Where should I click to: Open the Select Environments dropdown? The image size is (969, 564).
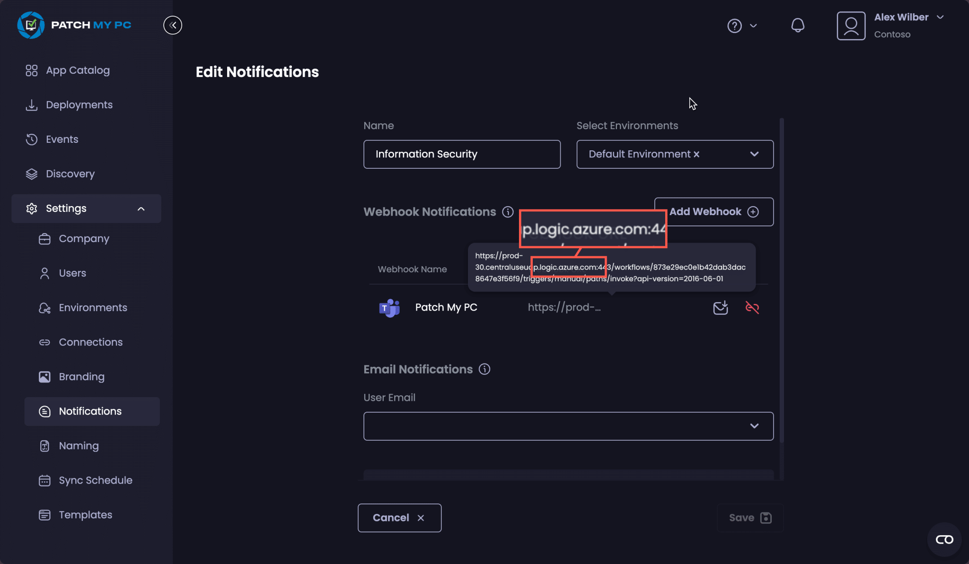click(x=754, y=154)
